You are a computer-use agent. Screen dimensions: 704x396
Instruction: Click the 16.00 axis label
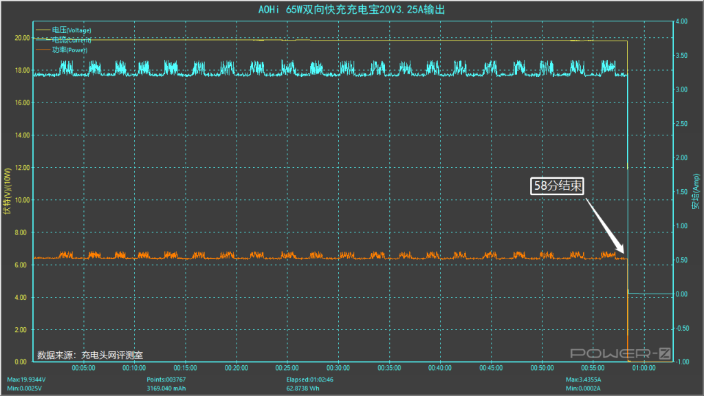coord(22,103)
